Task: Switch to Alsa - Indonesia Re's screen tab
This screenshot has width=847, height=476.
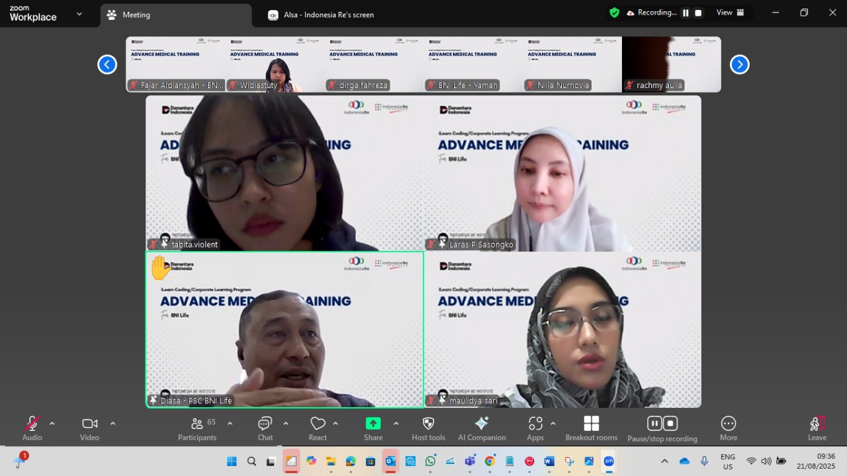Action: (x=328, y=15)
